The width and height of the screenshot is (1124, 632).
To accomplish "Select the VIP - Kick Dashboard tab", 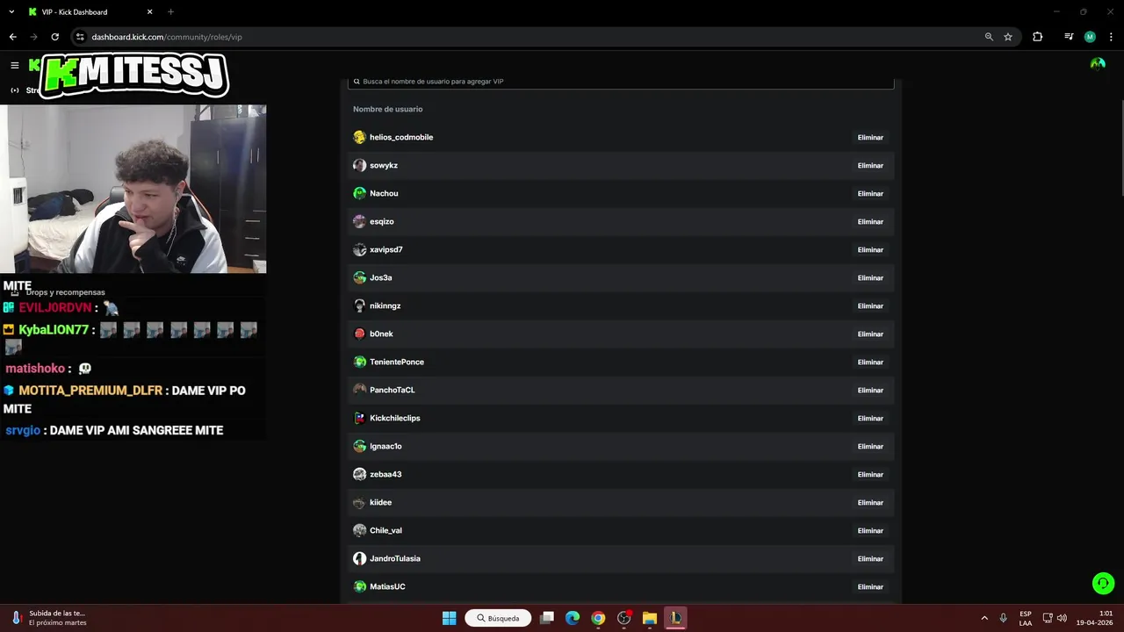I will click(90, 12).
